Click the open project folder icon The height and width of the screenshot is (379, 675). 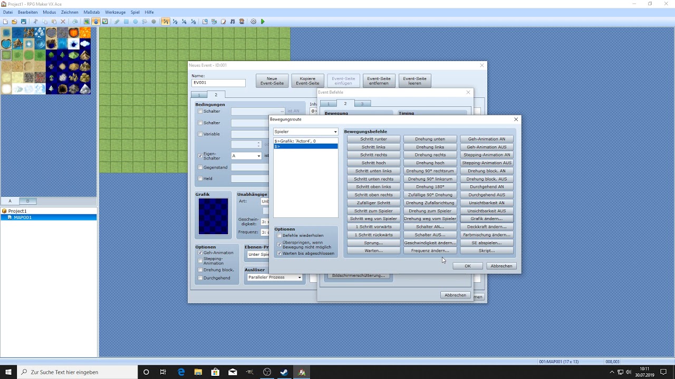tap(14, 22)
